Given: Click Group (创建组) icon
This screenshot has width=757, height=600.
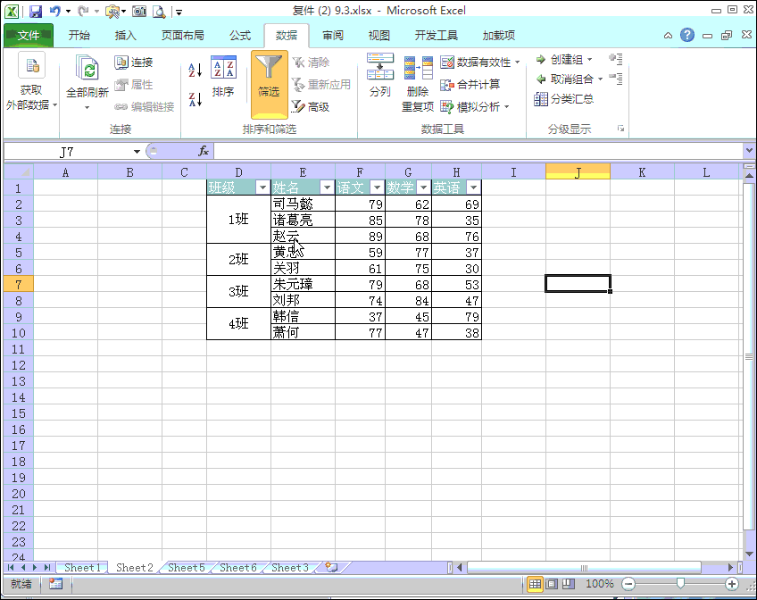Looking at the screenshot, I should [541, 59].
